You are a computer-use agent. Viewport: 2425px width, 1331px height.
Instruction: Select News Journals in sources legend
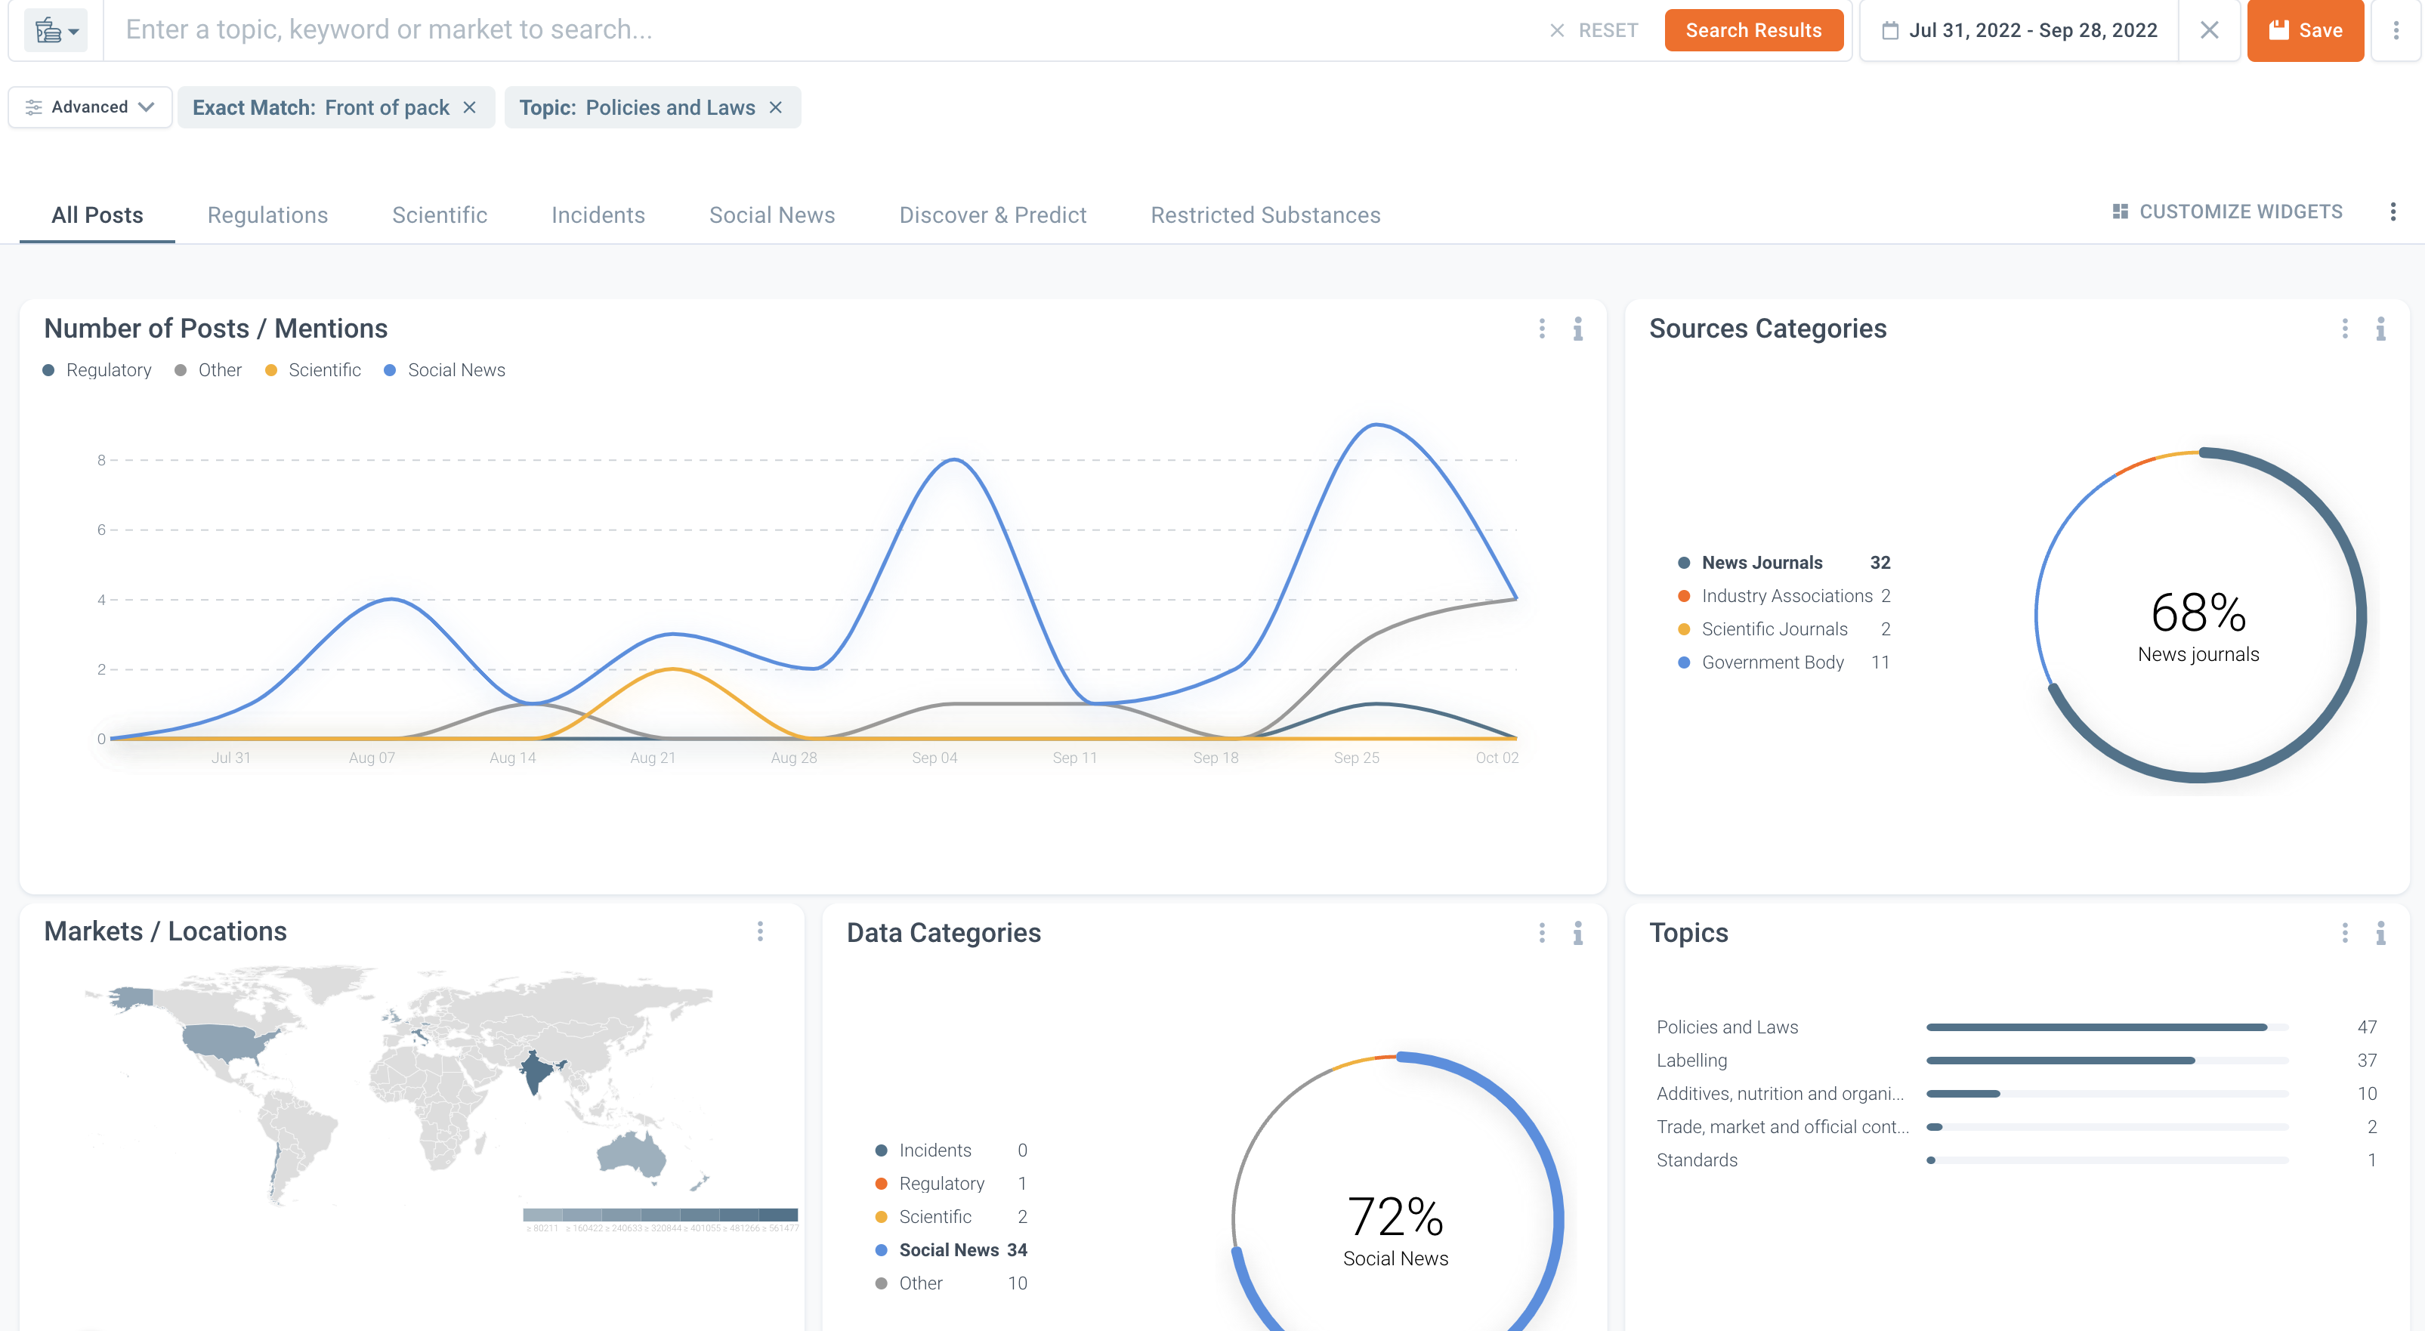coord(1784,562)
